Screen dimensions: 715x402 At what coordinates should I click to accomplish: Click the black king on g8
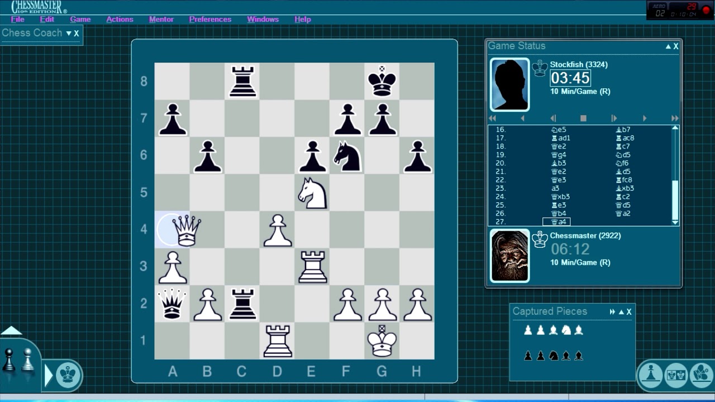pyautogui.click(x=382, y=82)
